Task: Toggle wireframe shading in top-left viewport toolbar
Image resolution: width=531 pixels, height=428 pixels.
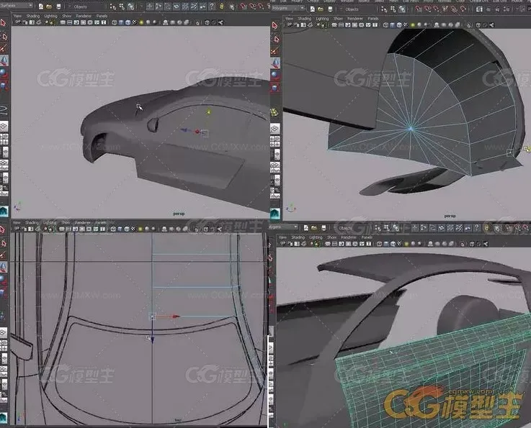Action: (114, 22)
